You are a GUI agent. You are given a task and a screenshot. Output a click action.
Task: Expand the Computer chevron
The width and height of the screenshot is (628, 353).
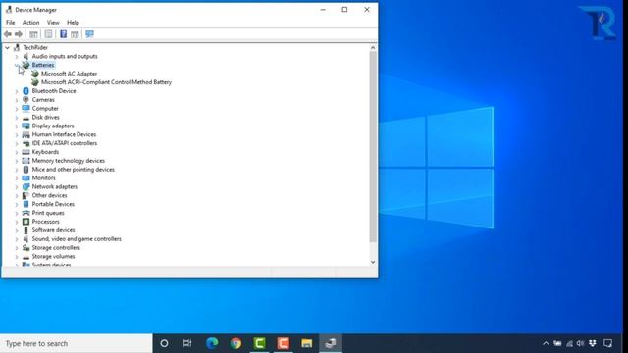(x=17, y=109)
